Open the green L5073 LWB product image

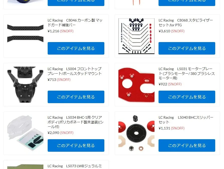[25, 166]
